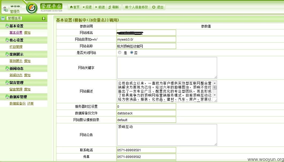
Task: Click the 网站名称 input field
Action: point(146,46)
